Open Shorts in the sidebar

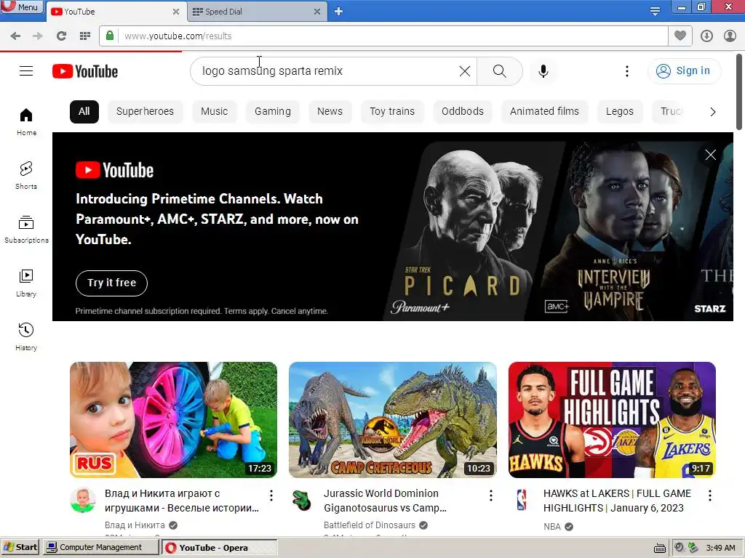click(26, 176)
